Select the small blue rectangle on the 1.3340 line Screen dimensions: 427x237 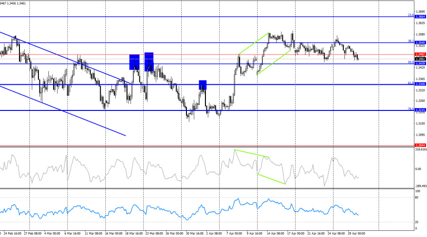click(x=203, y=85)
